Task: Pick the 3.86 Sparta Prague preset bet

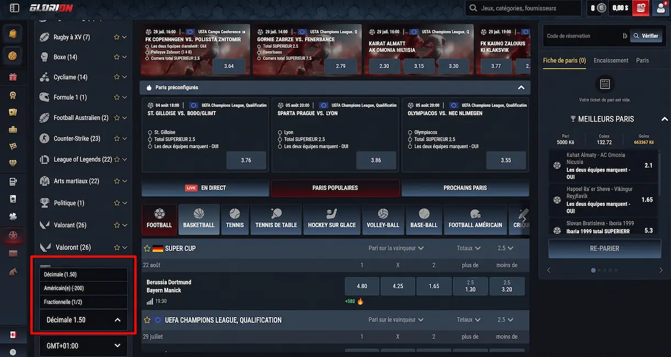Action: coord(376,160)
